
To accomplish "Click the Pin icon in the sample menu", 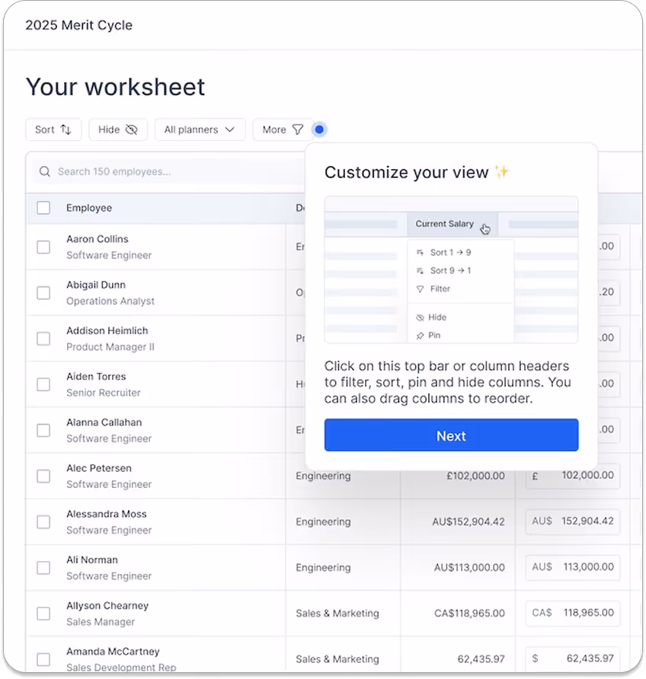I will point(421,335).
